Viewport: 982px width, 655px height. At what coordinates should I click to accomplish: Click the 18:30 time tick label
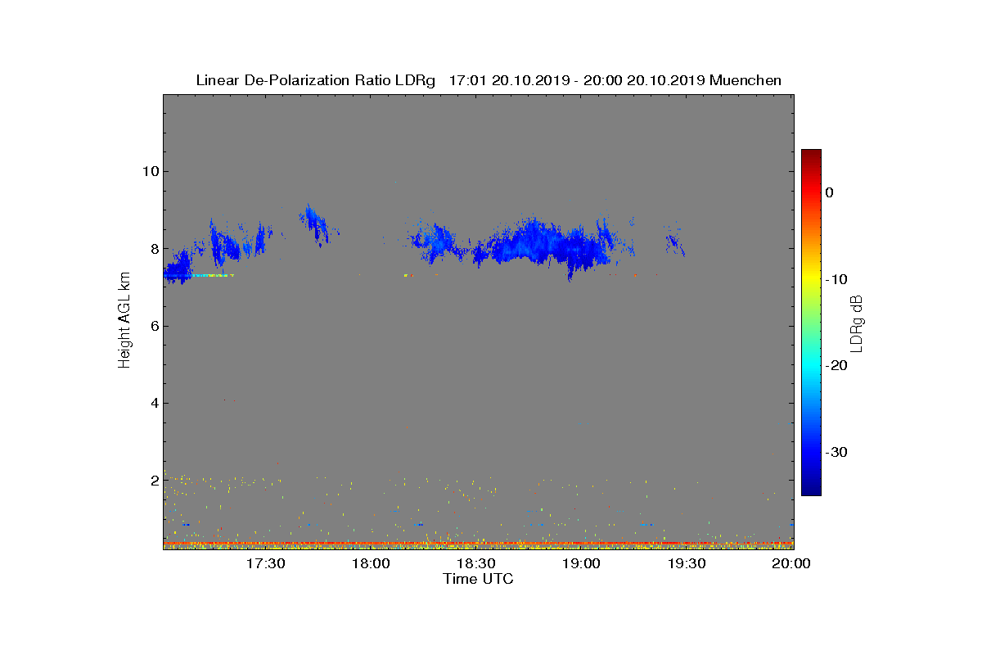475,563
